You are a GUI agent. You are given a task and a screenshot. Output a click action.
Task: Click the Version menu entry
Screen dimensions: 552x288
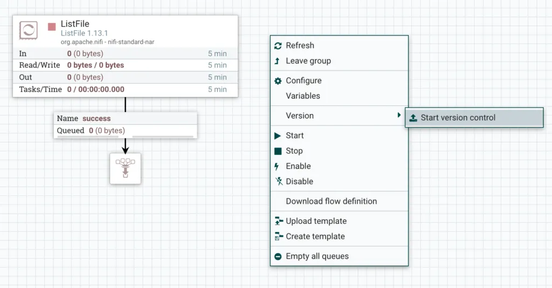(300, 116)
